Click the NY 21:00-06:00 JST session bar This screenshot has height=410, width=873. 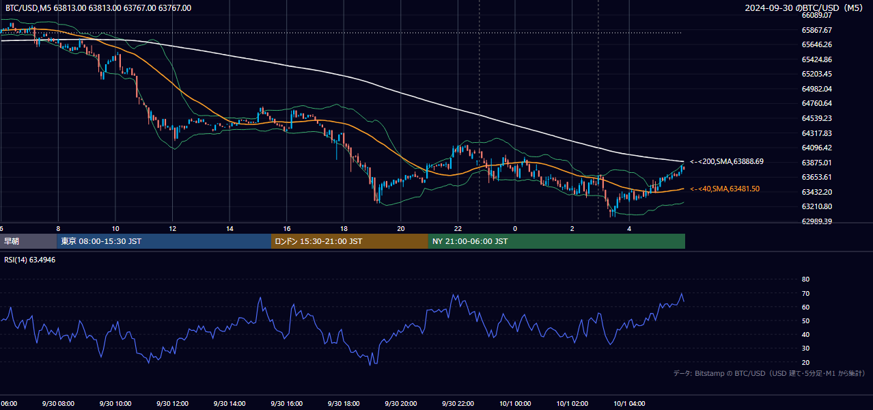(x=557, y=241)
